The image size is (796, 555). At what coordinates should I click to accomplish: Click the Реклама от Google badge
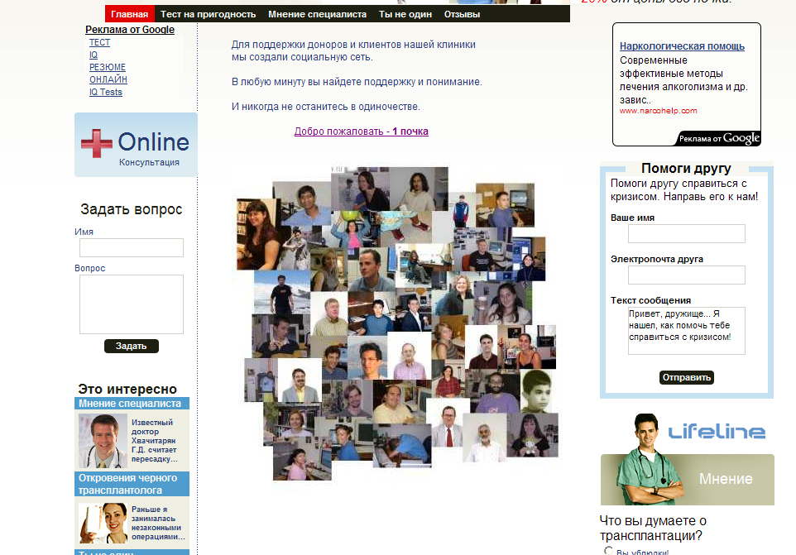pyautogui.click(x=719, y=138)
